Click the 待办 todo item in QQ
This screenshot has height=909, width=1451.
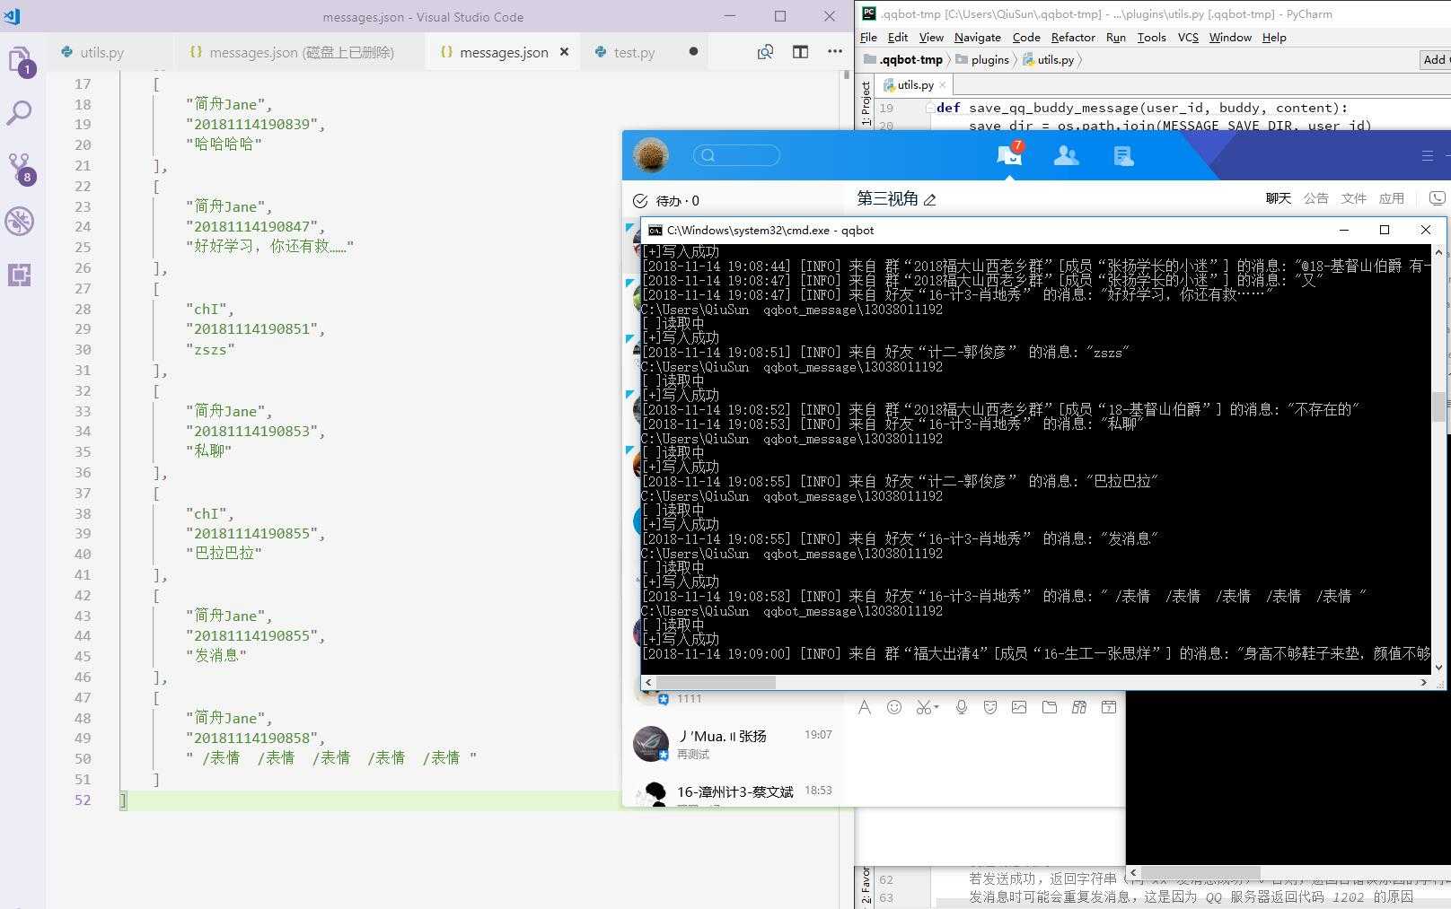[x=666, y=200]
